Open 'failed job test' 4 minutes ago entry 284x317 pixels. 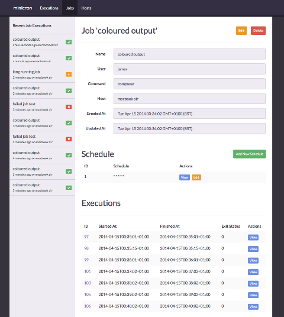click(x=42, y=139)
